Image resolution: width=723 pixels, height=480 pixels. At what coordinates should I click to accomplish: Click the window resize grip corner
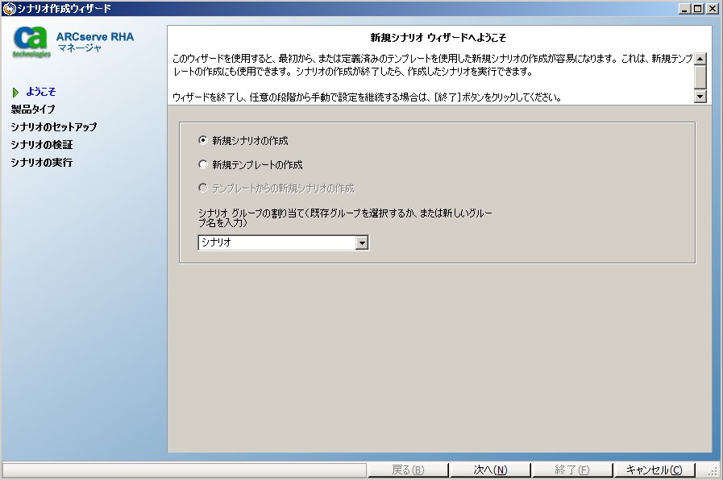pyautogui.click(x=713, y=470)
